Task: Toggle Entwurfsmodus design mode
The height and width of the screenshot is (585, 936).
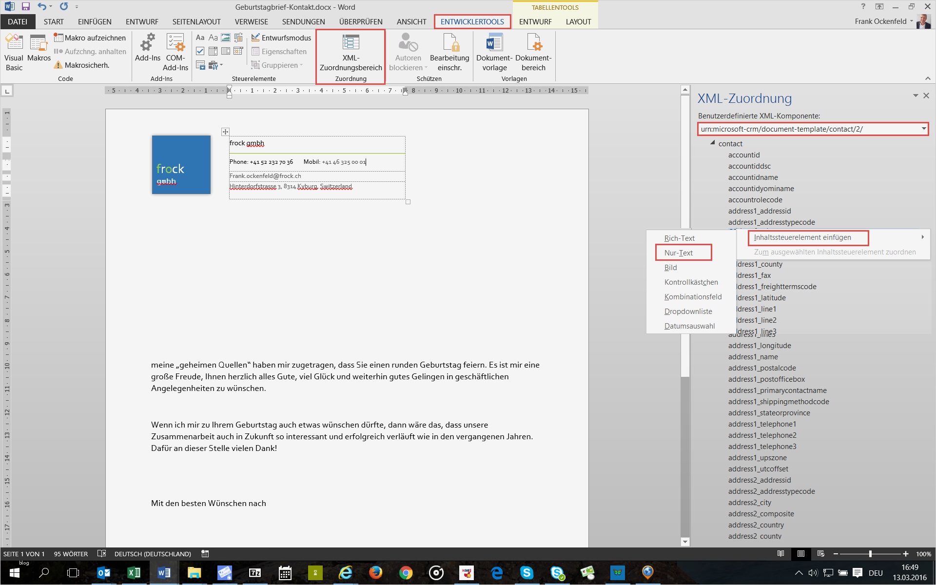Action: tap(281, 38)
